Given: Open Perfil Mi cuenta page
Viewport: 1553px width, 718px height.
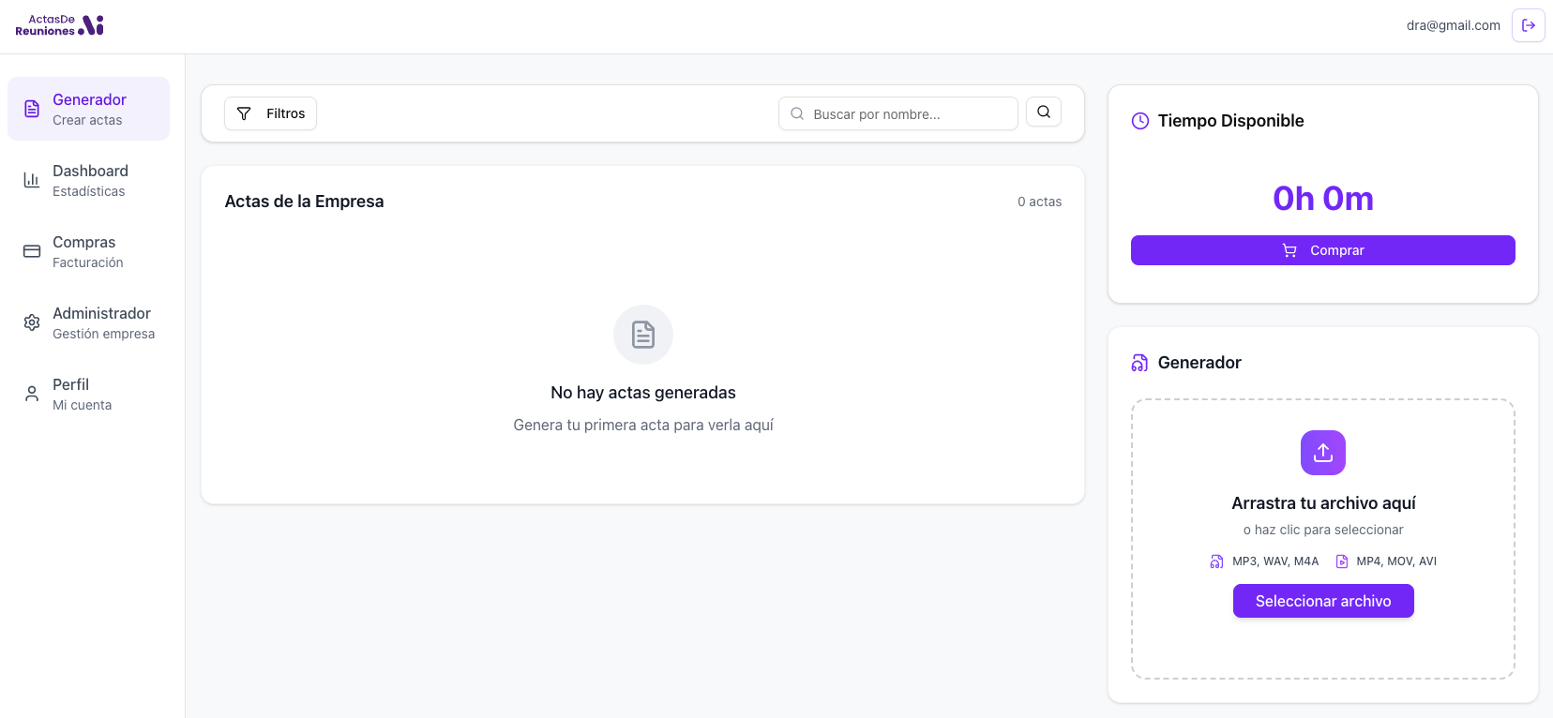Looking at the screenshot, I should (x=82, y=394).
